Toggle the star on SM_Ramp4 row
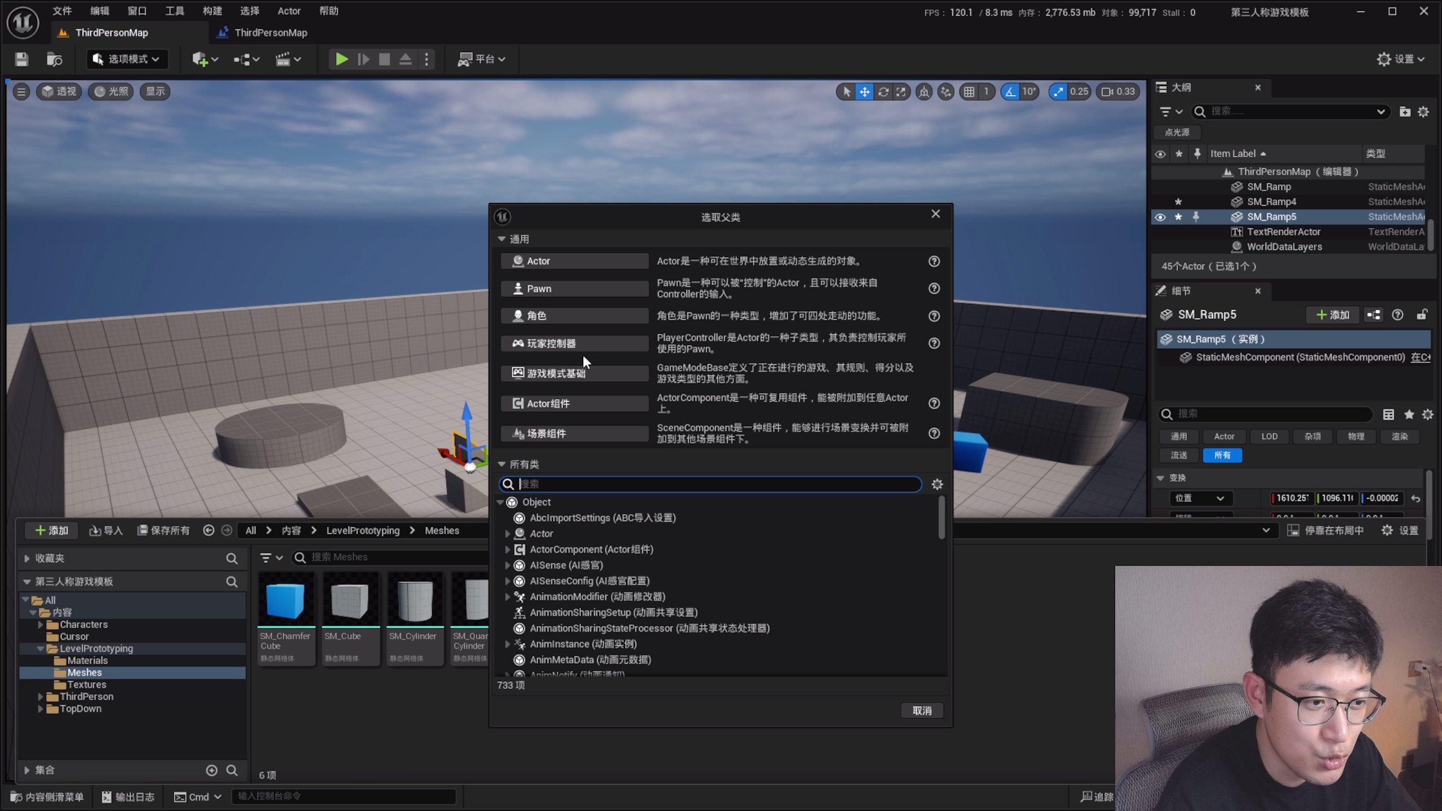 point(1179,202)
